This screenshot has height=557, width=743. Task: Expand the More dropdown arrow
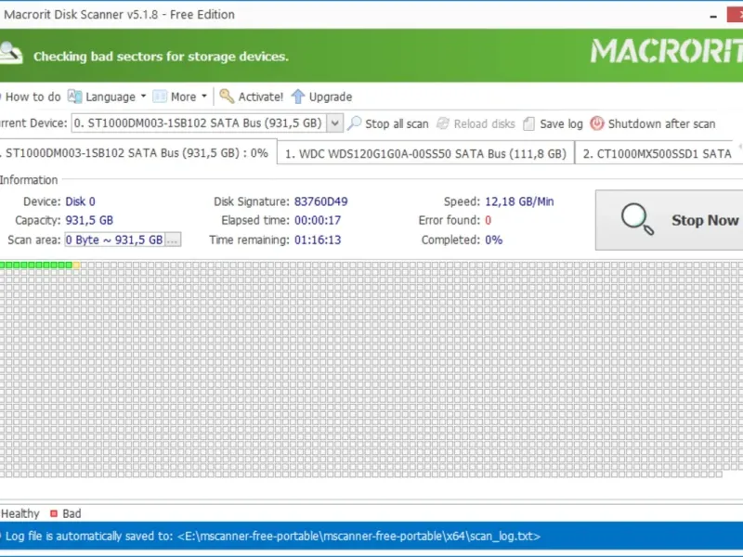tap(204, 97)
